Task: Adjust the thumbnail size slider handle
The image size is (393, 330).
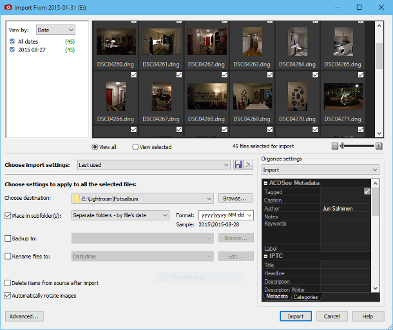Action: pos(342,146)
